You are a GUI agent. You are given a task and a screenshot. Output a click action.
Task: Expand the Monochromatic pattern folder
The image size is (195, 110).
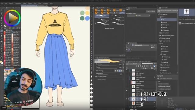(160, 36)
